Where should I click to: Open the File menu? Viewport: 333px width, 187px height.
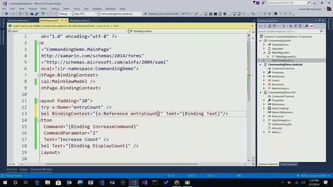coord(4,9)
